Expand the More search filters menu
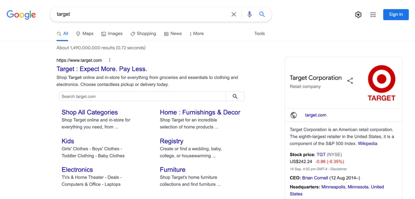The image size is (415, 199). (x=196, y=34)
